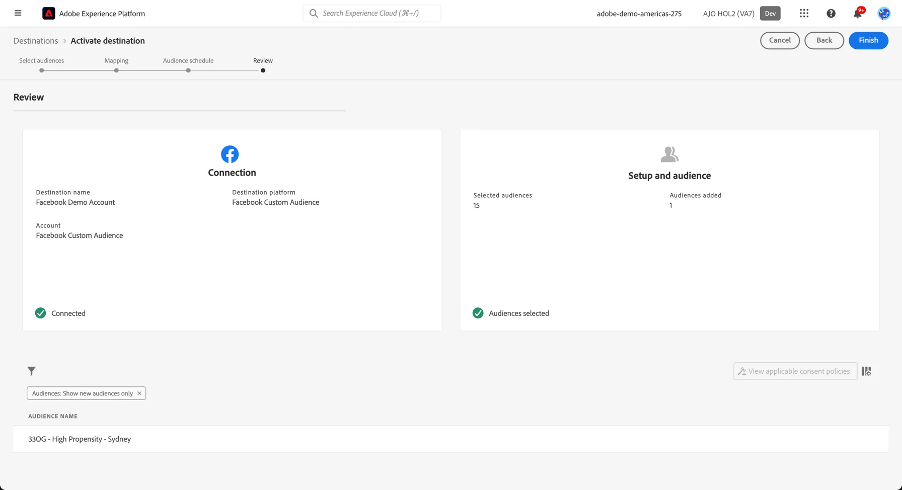The image size is (902, 490).
Task: Click the Setup and audience people icon
Action: coord(669,154)
